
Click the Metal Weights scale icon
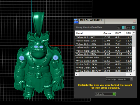pyautogui.click(x=76, y=21)
